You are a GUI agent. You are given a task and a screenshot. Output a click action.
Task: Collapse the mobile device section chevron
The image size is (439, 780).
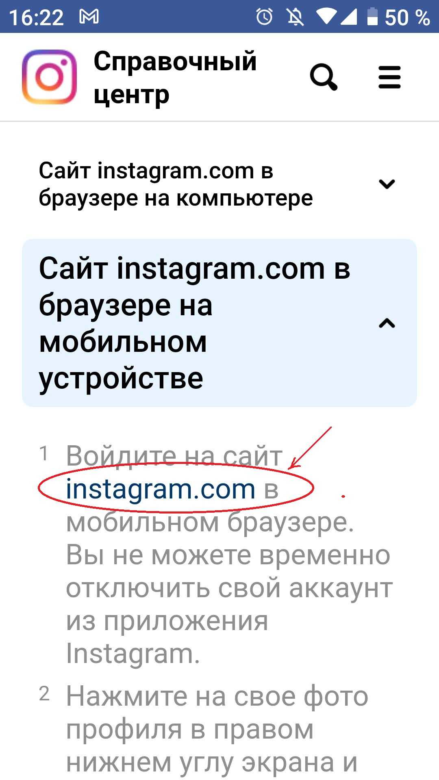[x=387, y=323]
